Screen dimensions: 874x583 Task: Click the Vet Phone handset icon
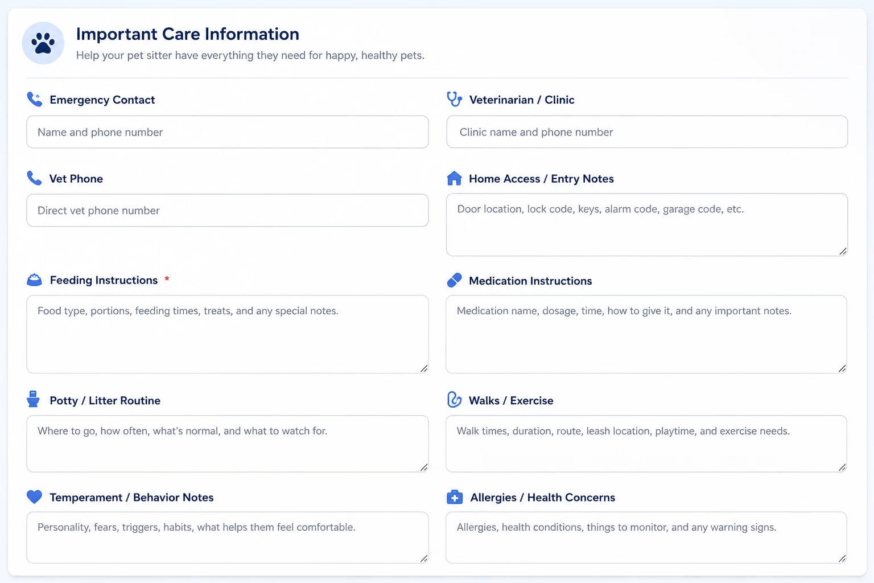34,178
